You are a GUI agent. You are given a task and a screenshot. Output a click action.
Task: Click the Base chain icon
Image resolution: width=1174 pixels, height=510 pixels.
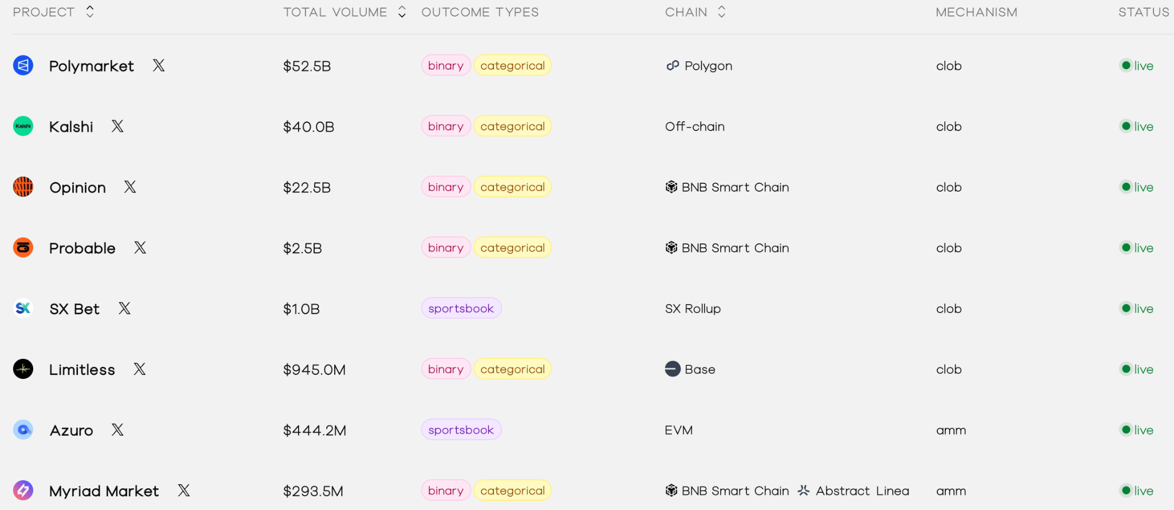click(x=672, y=369)
